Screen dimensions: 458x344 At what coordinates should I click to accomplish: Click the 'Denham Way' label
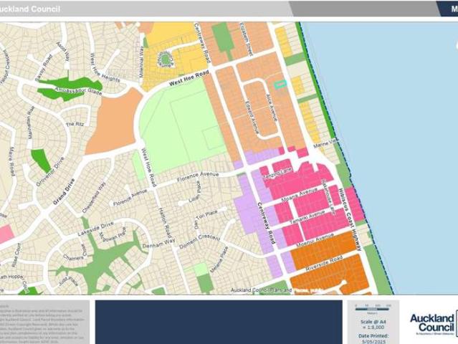tap(158, 243)
